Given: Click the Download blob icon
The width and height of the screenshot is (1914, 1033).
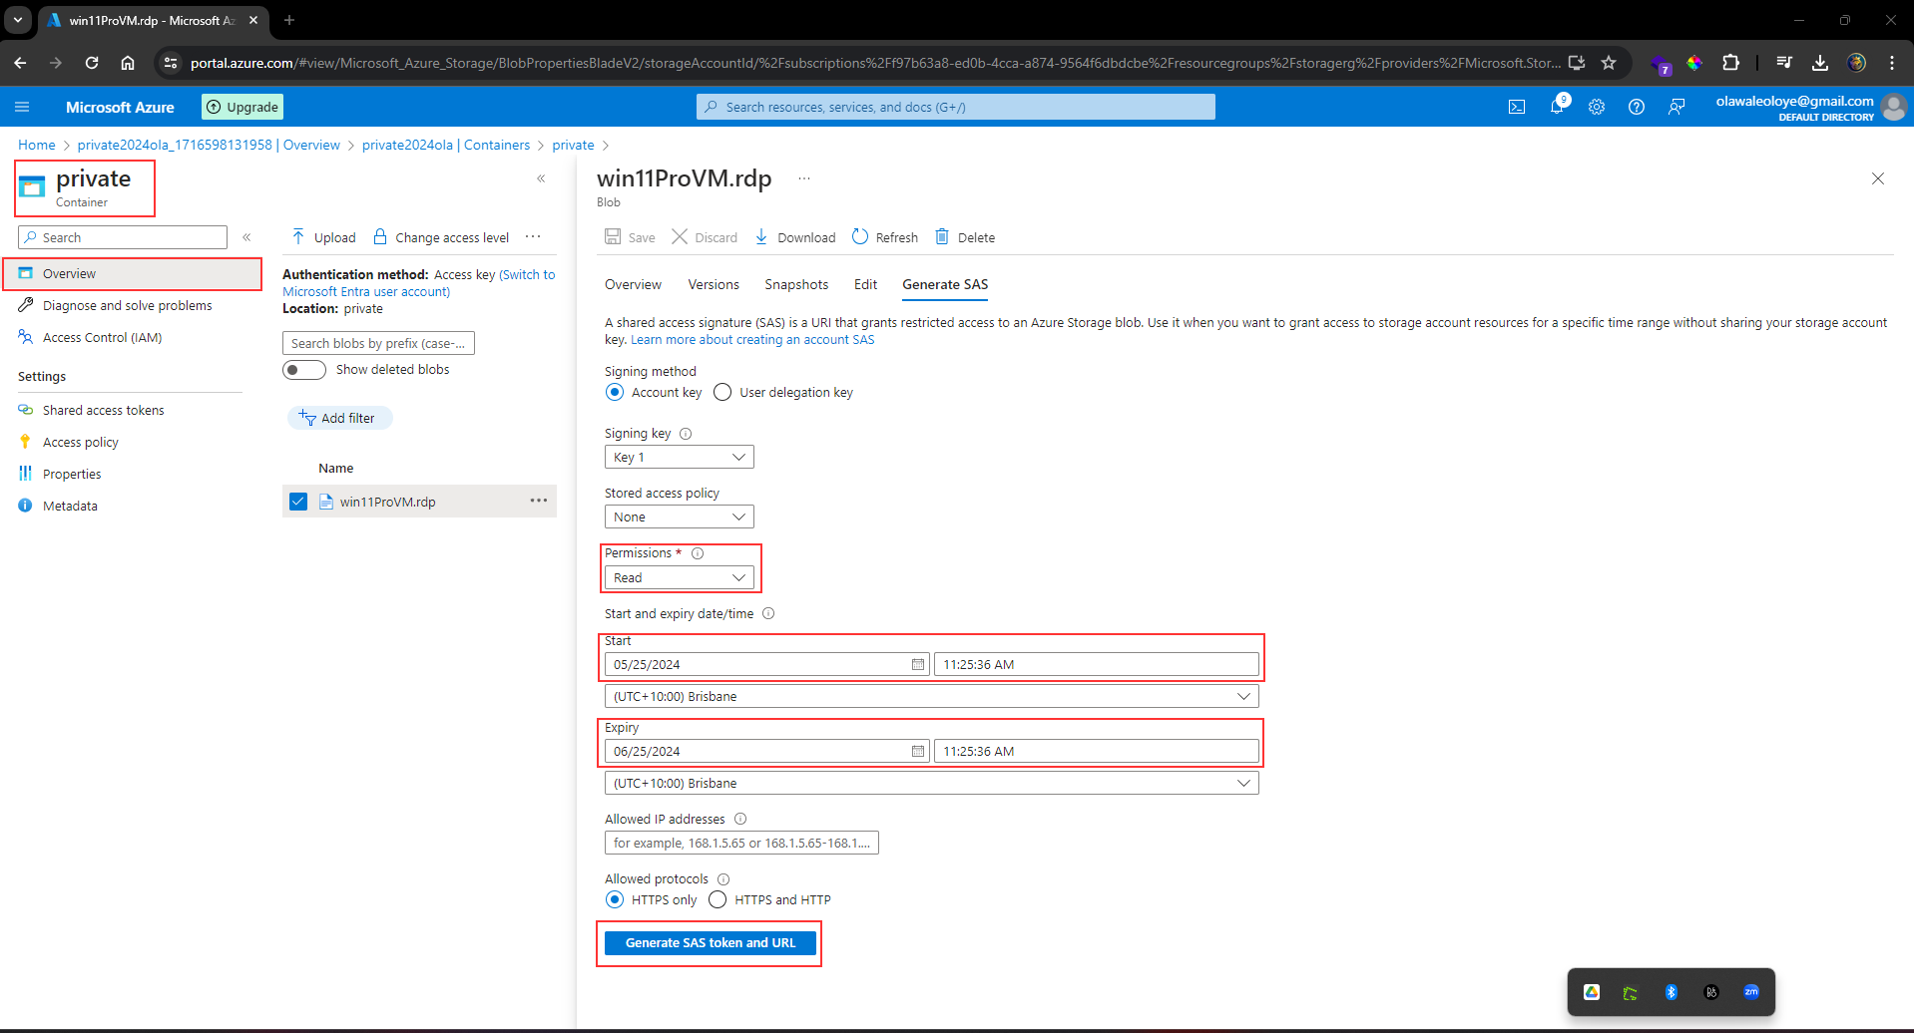Looking at the screenshot, I should (761, 236).
